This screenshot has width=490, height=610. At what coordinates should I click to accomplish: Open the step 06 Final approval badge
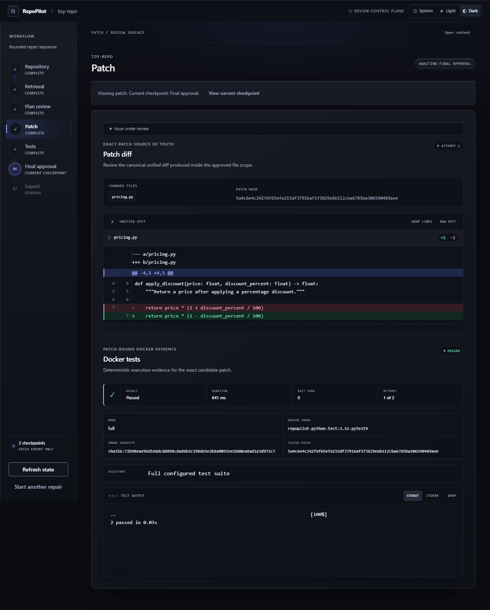point(15,169)
